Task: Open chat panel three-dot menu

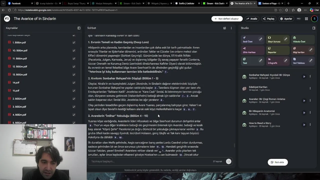Action: pyautogui.click(x=231, y=28)
